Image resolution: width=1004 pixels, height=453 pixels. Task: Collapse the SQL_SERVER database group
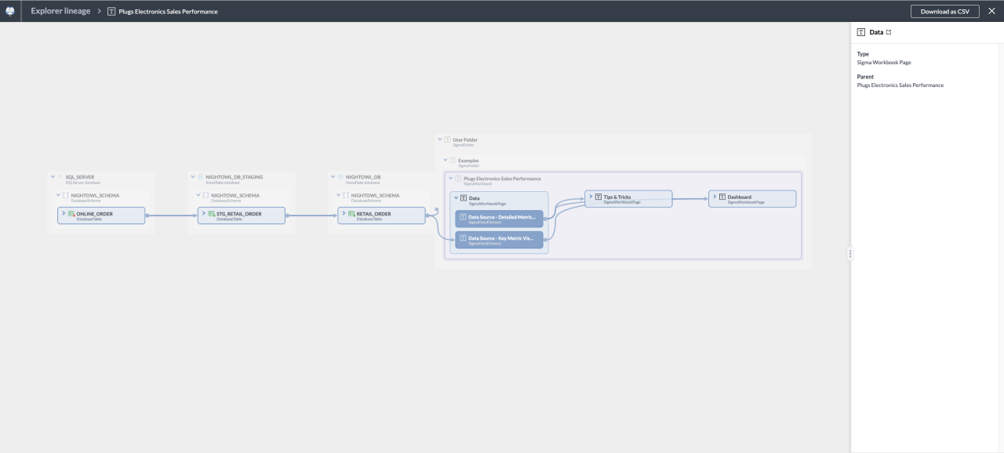(52, 177)
